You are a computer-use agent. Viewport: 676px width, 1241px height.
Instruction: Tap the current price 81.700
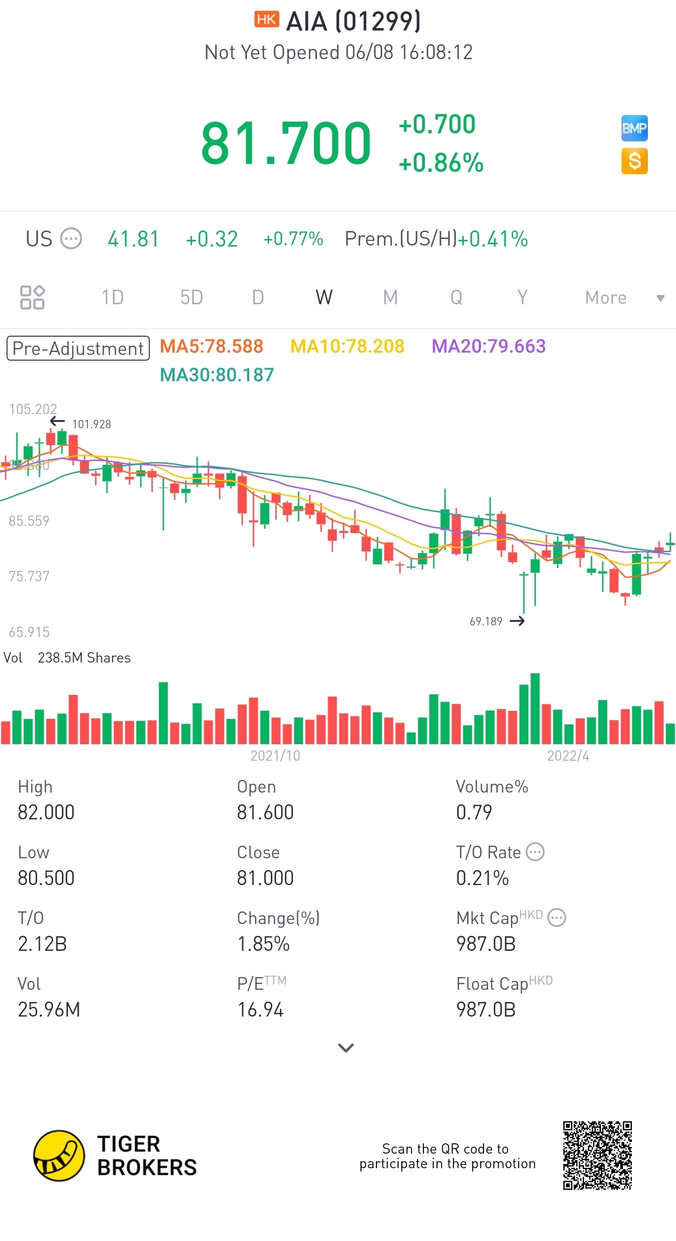click(286, 143)
